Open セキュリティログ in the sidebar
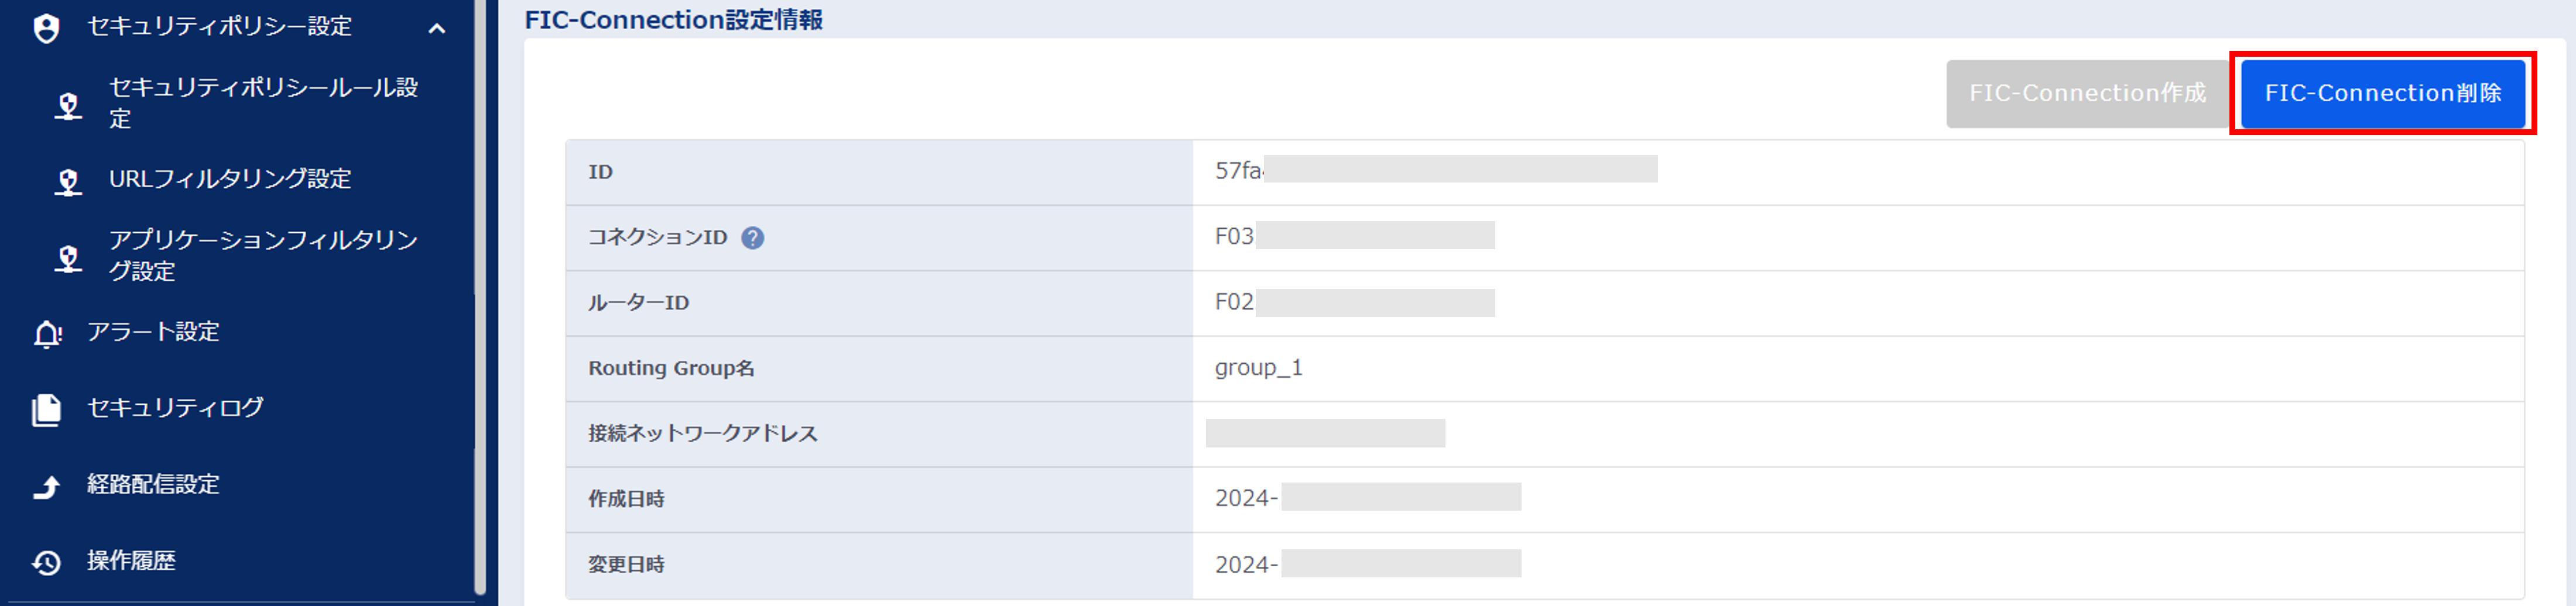 point(175,407)
